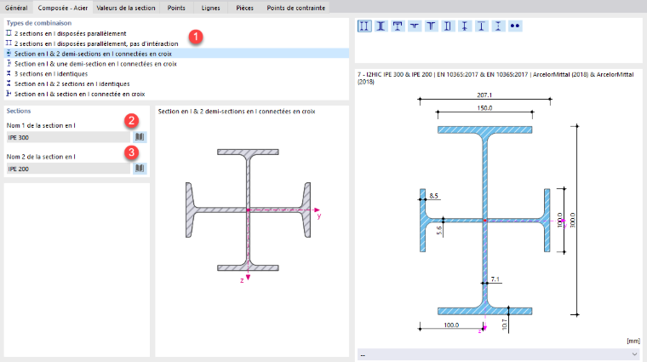This screenshot has height=362, width=647.
Task: Open the Points de contrainte tab
Action: (296, 8)
